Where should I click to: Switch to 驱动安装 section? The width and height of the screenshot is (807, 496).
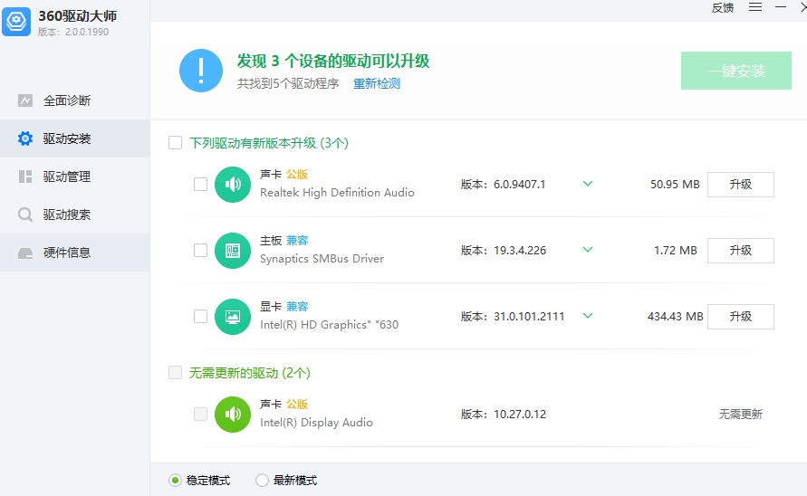tap(74, 138)
